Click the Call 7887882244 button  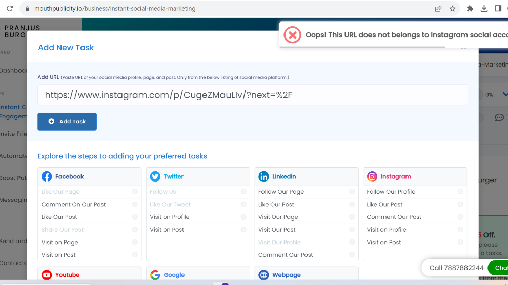457,268
